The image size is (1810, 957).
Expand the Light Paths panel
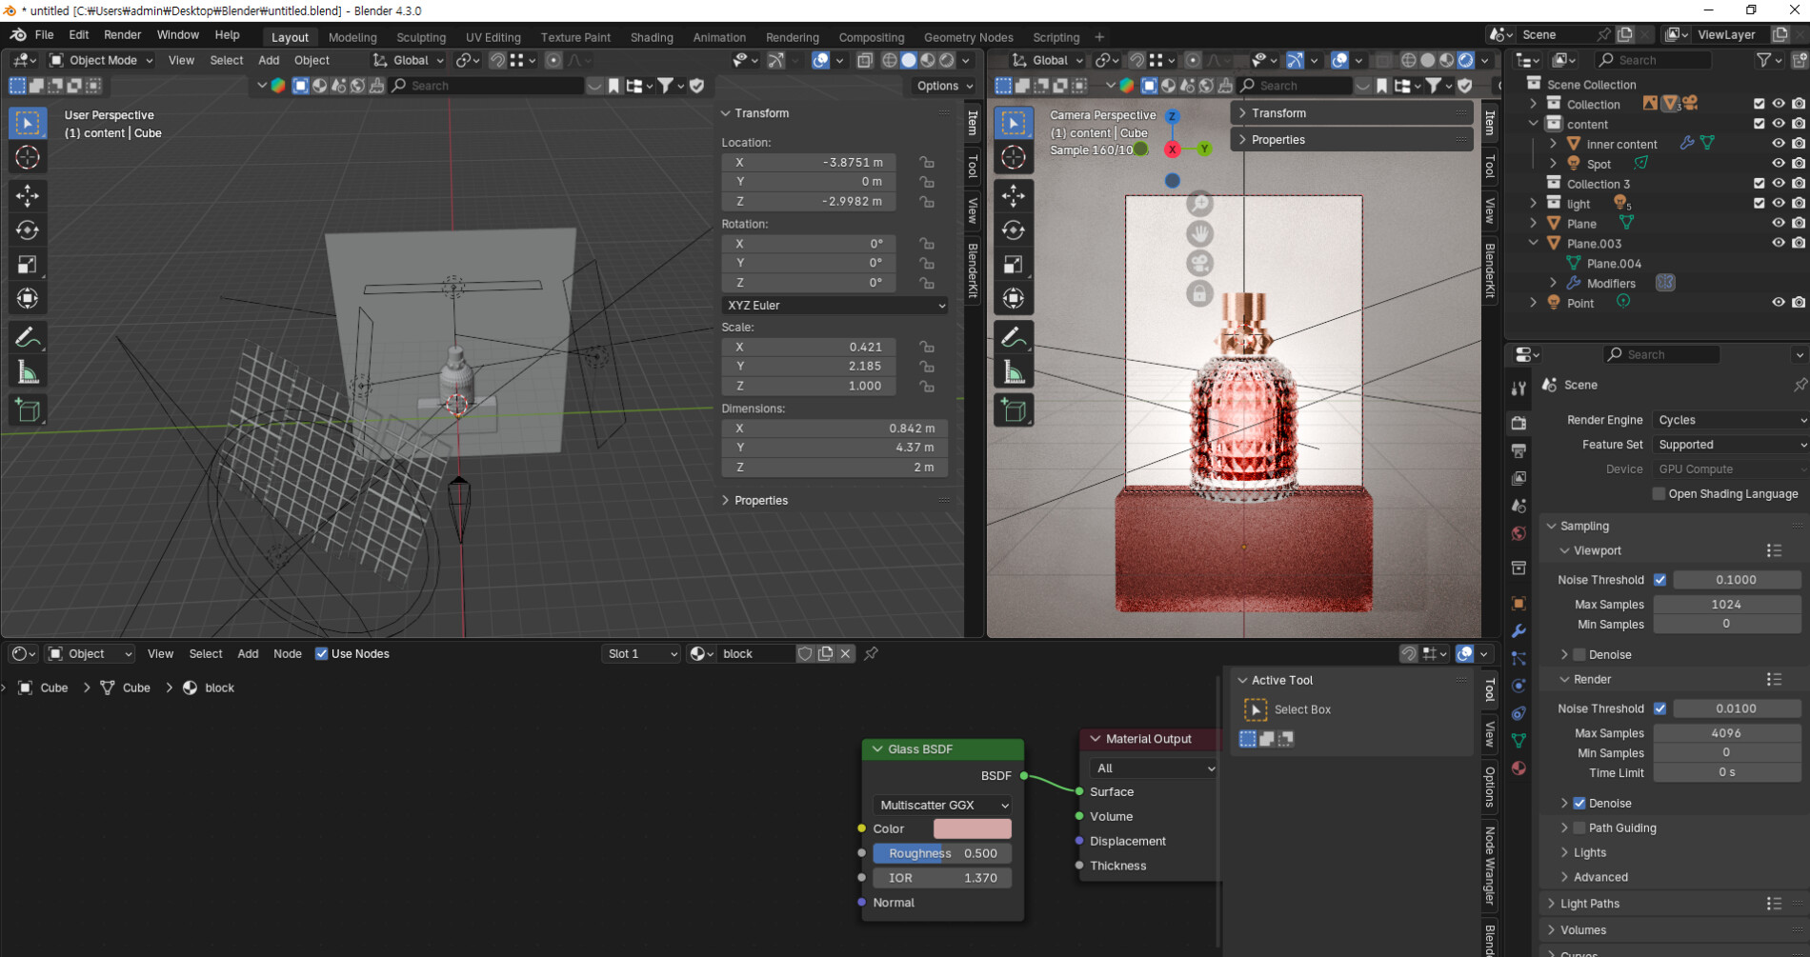[x=1590, y=904]
